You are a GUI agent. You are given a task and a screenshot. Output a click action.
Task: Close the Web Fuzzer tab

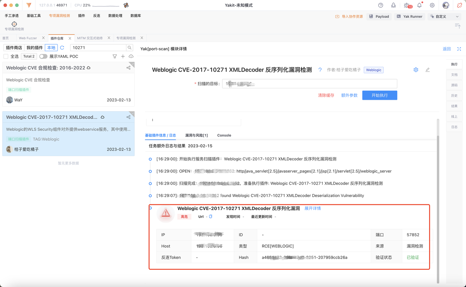click(x=43, y=38)
